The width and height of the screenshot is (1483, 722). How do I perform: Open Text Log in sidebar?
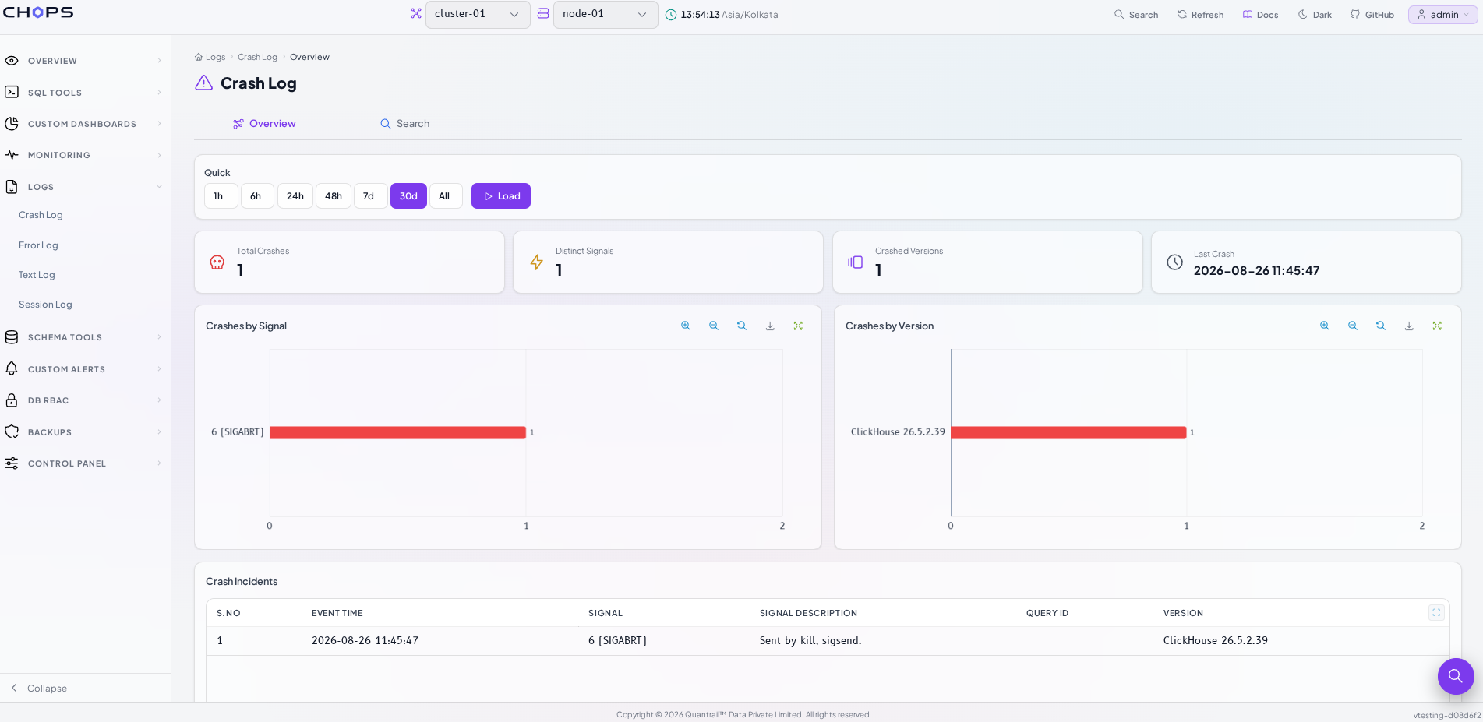tap(37, 275)
